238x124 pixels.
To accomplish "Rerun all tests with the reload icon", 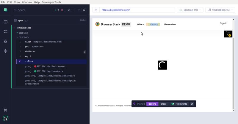I will 84,10.
